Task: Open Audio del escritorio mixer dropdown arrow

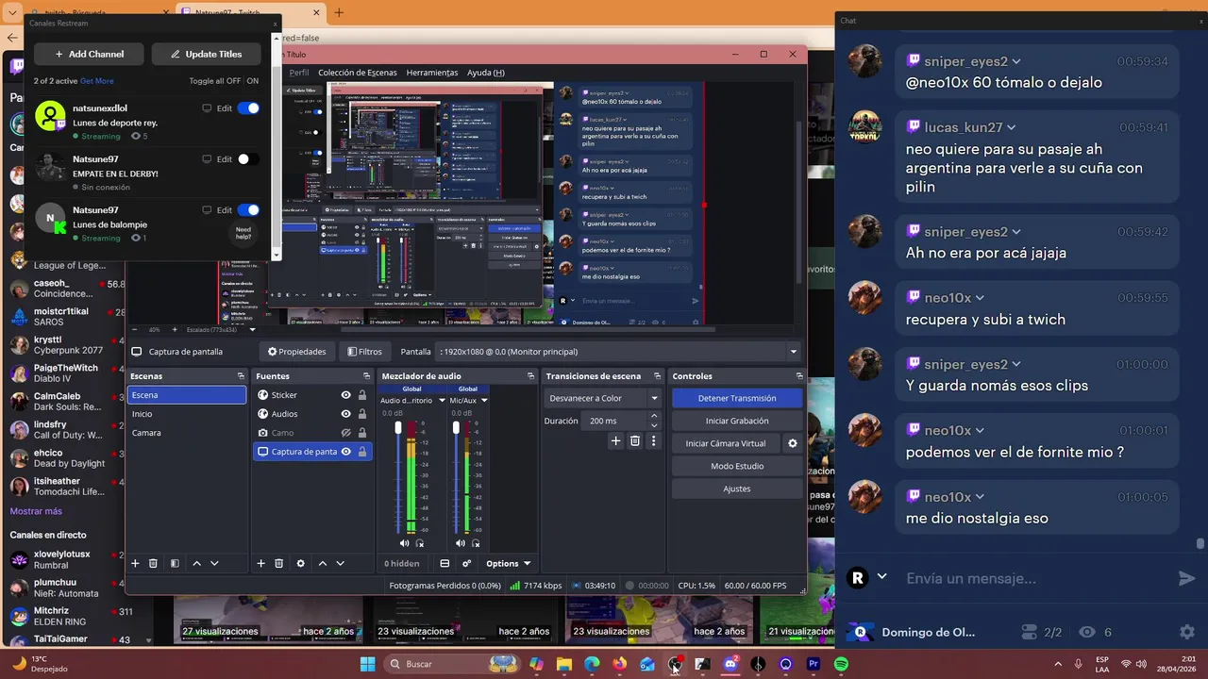Action: coord(442,401)
